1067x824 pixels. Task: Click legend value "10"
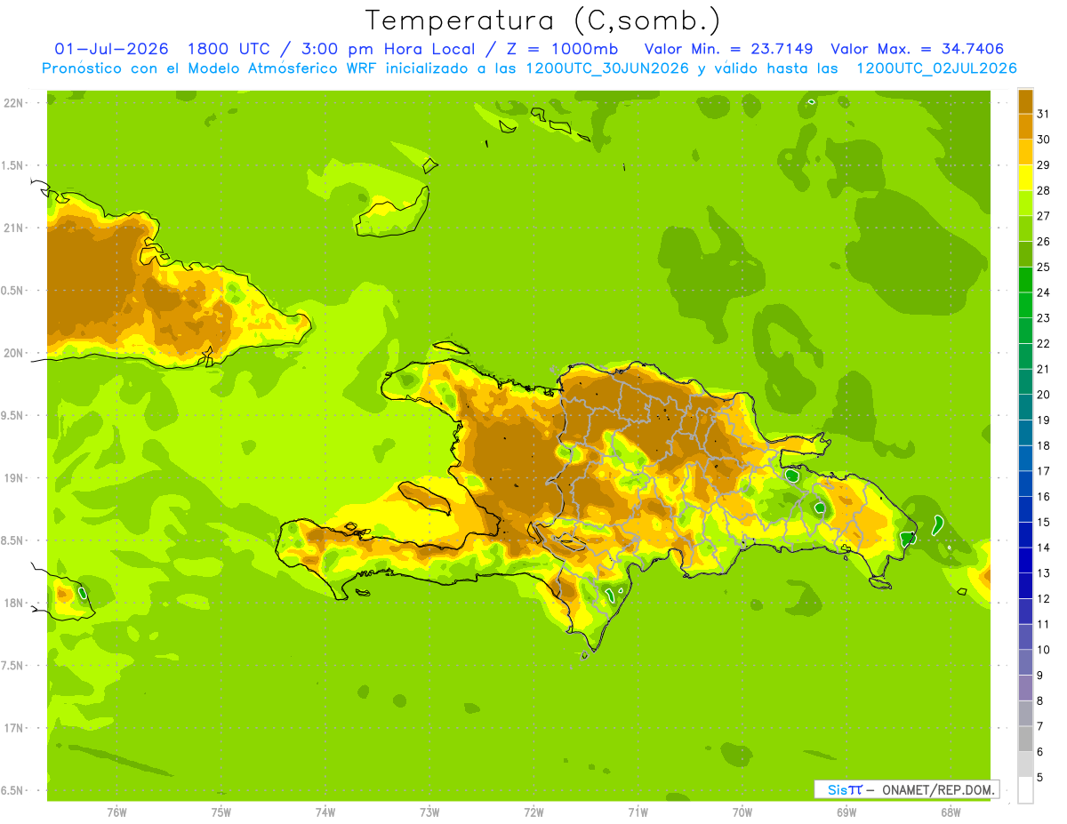click(x=1043, y=650)
